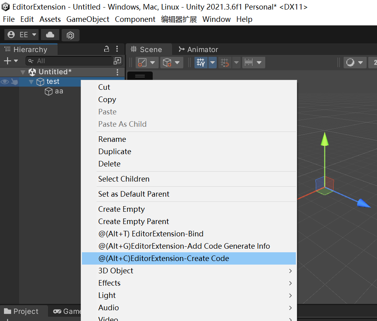
Task: Choose Create Empty Parent
Action: pos(189,222)
